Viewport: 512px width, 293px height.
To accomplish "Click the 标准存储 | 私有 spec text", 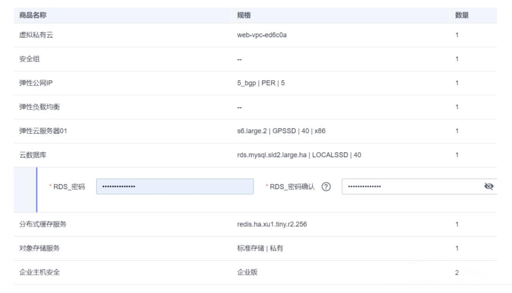I will click(x=260, y=248).
